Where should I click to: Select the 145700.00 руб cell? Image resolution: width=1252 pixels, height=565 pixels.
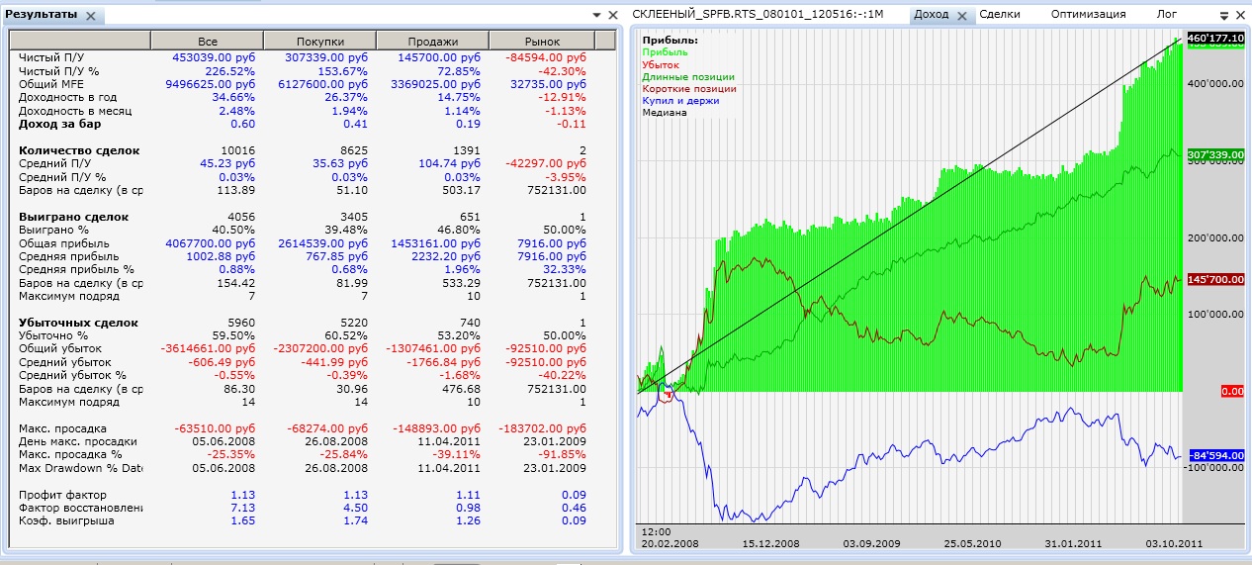(x=438, y=58)
